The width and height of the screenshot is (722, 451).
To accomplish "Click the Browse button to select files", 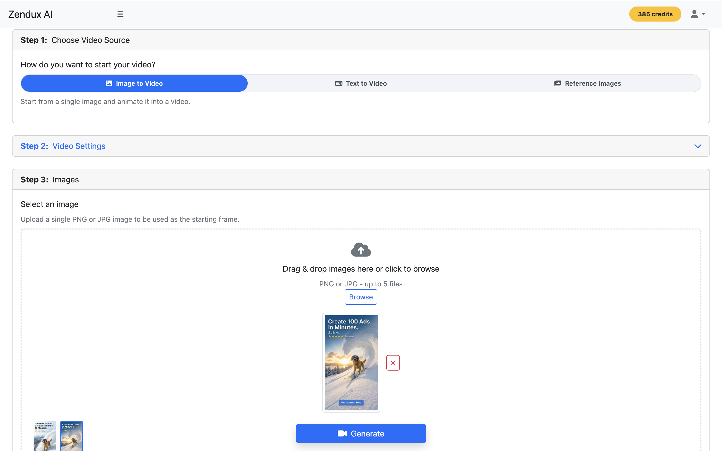I will click(361, 297).
